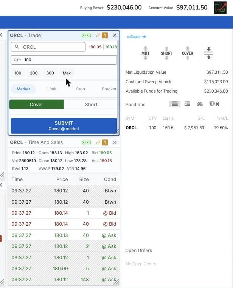Click the Vol 2890510 value
Viewport: 233px width, 288px height.
tap(27, 161)
